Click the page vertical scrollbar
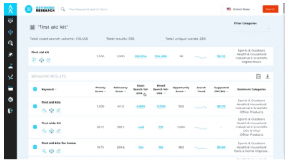This screenshot has width=288, height=162. [284, 8]
